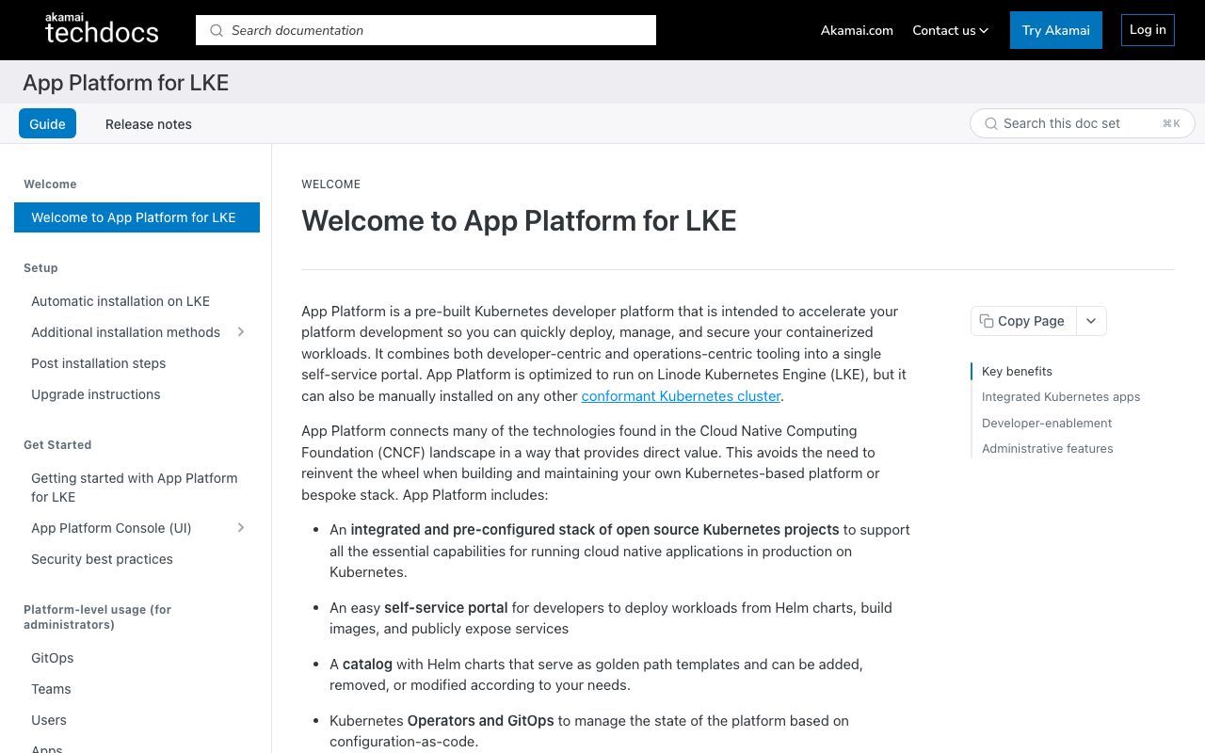Image resolution: width=1205 pixels, height=753 pixels.
Task: Click the magnifier icon in Search this doc set
Action: pyautogui.click(x=991, y=123)
